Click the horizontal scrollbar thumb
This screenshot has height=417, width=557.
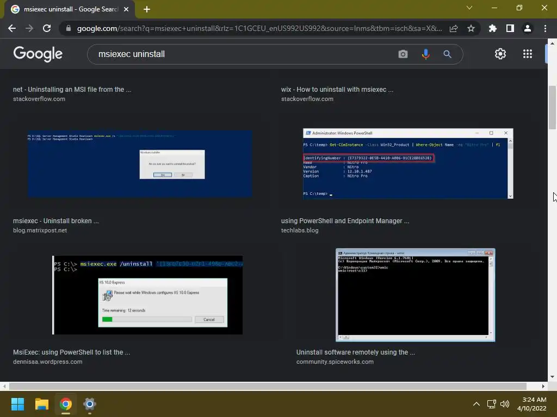[x=268, y=386]
